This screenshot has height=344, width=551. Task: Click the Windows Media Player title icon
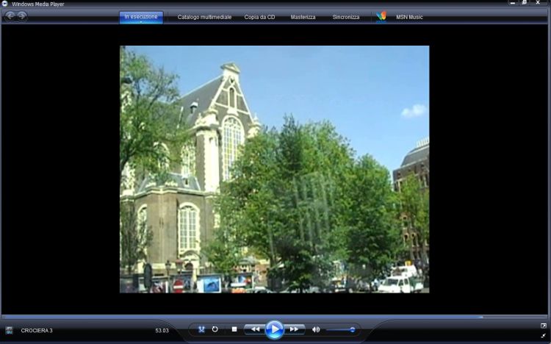[x=4, y=4]
